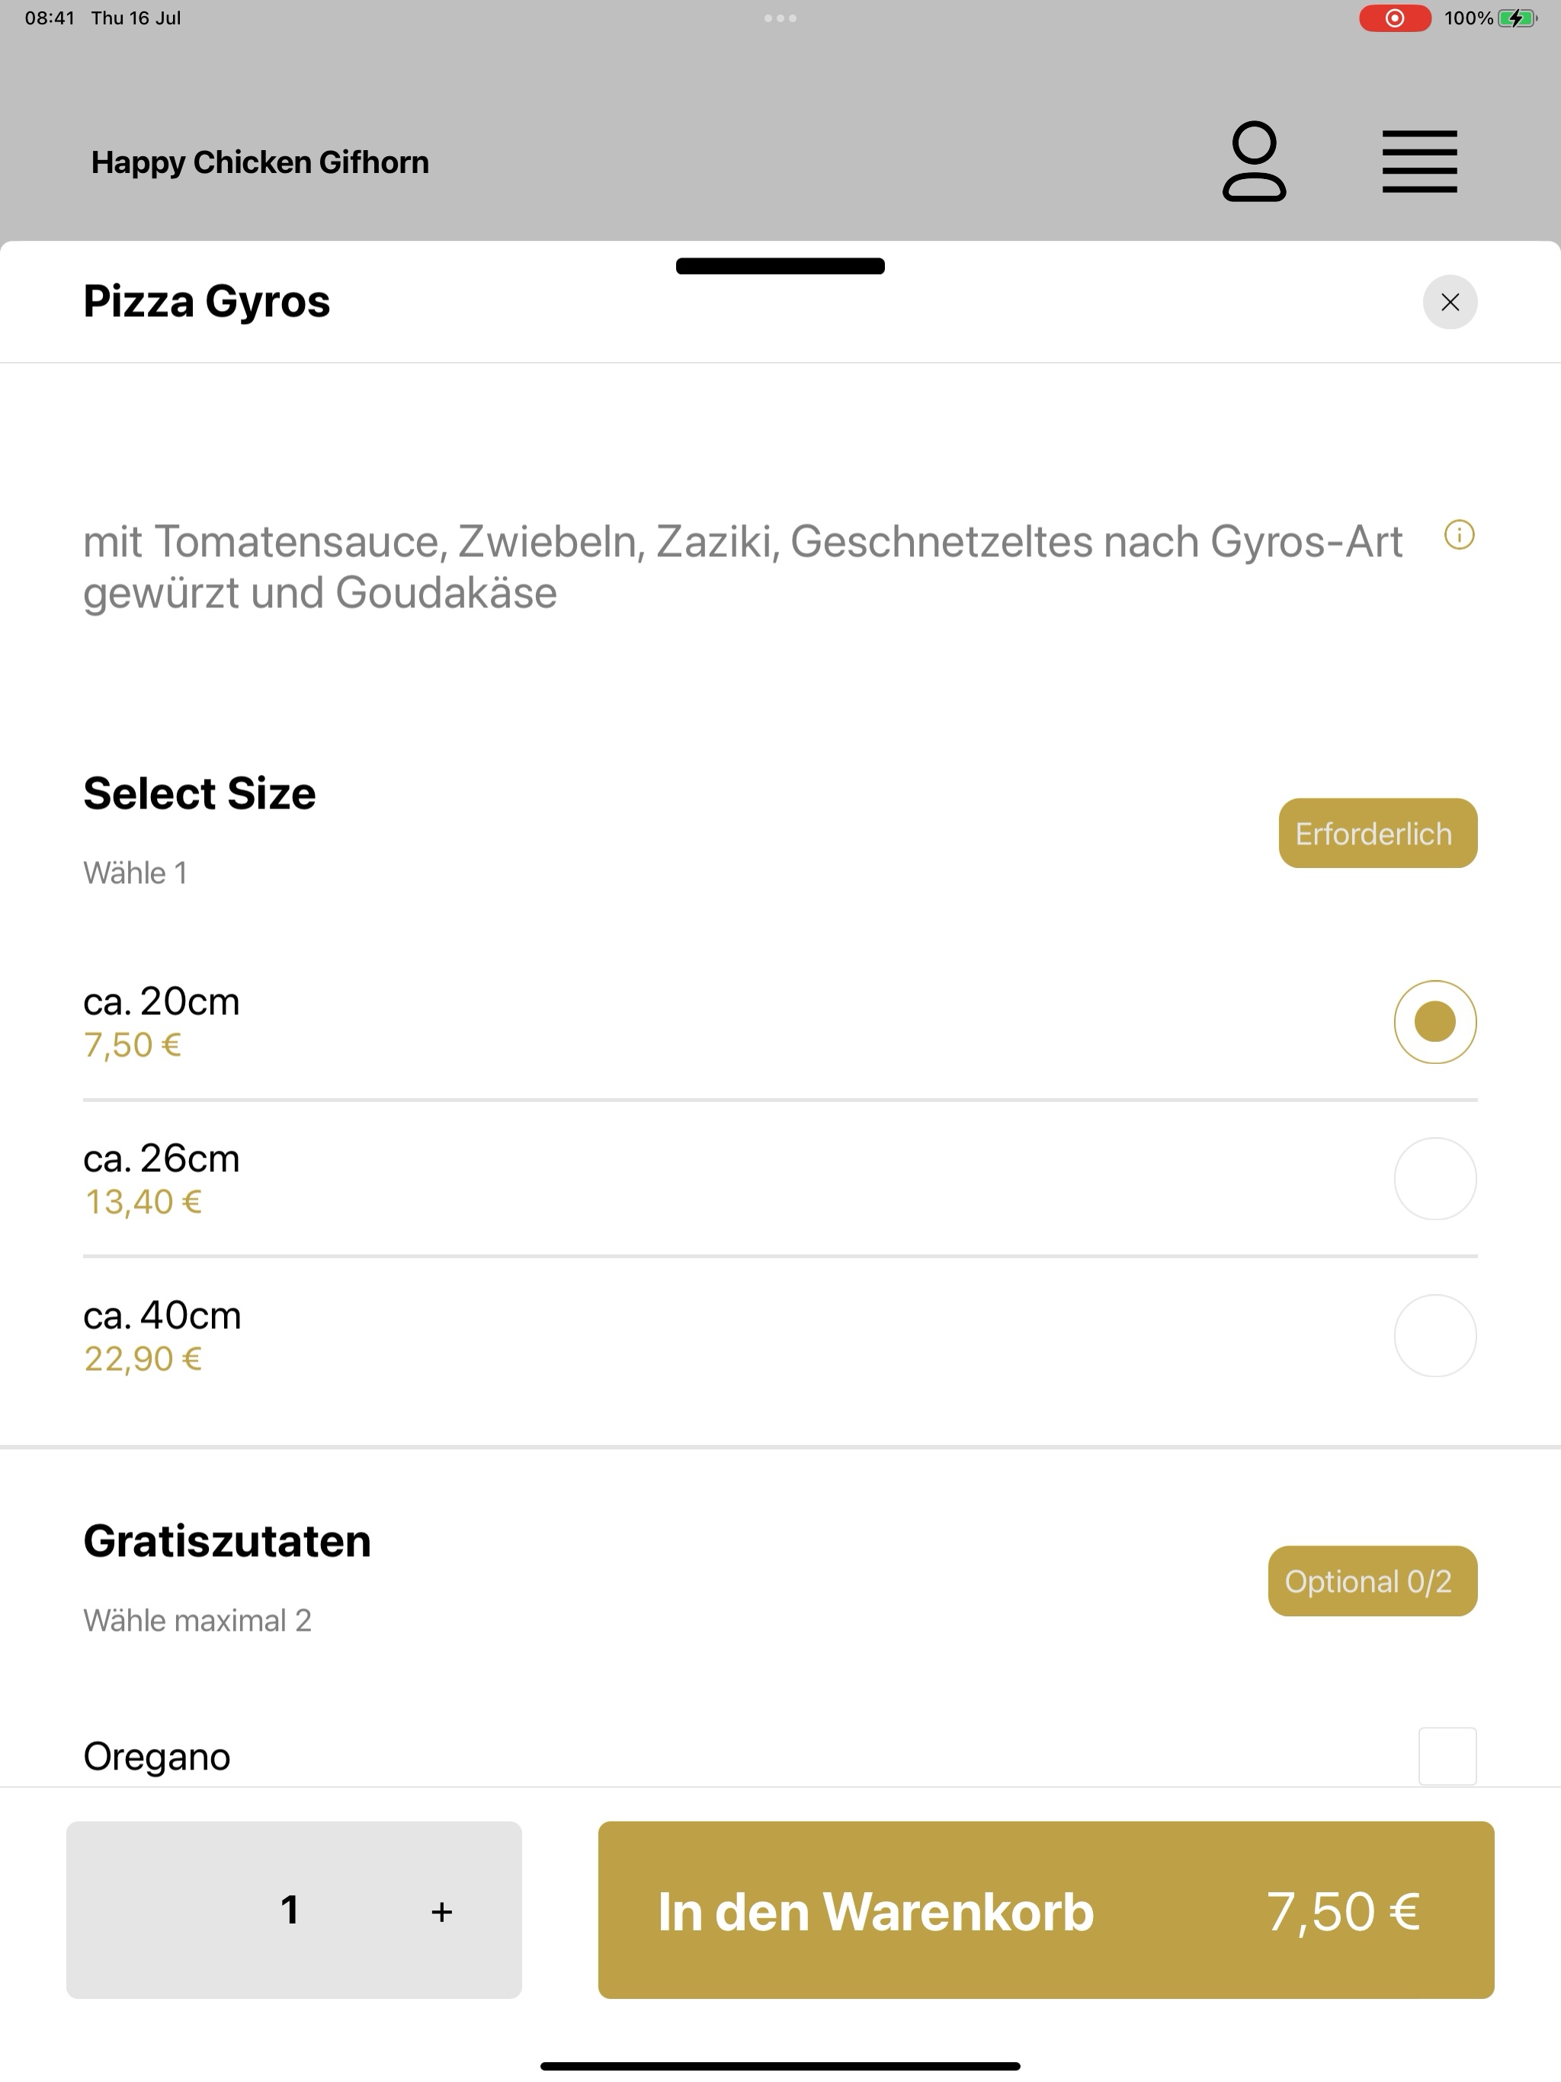Open the three-dot multitasking menu

(x=780, y=18)
